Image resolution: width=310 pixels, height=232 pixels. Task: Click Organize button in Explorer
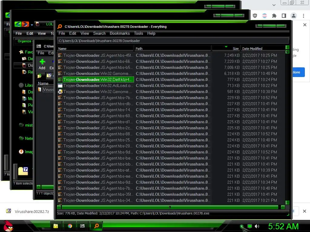tap(24, 41)
